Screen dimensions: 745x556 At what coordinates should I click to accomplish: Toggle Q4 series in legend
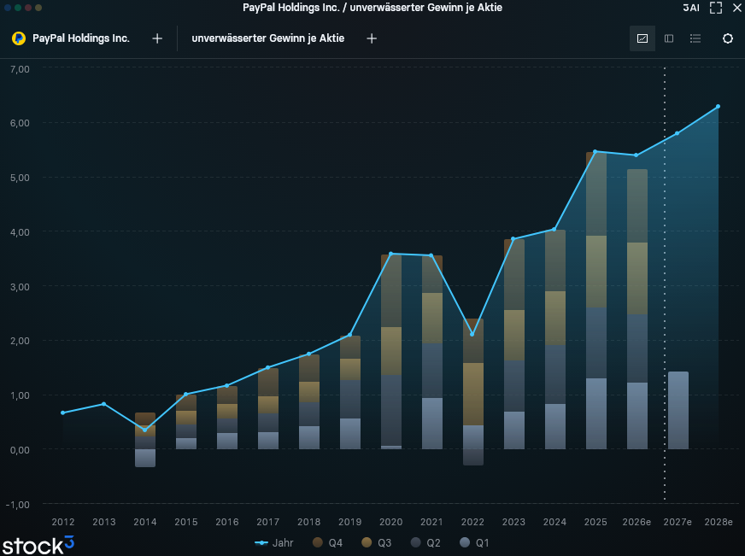[328, 542]
